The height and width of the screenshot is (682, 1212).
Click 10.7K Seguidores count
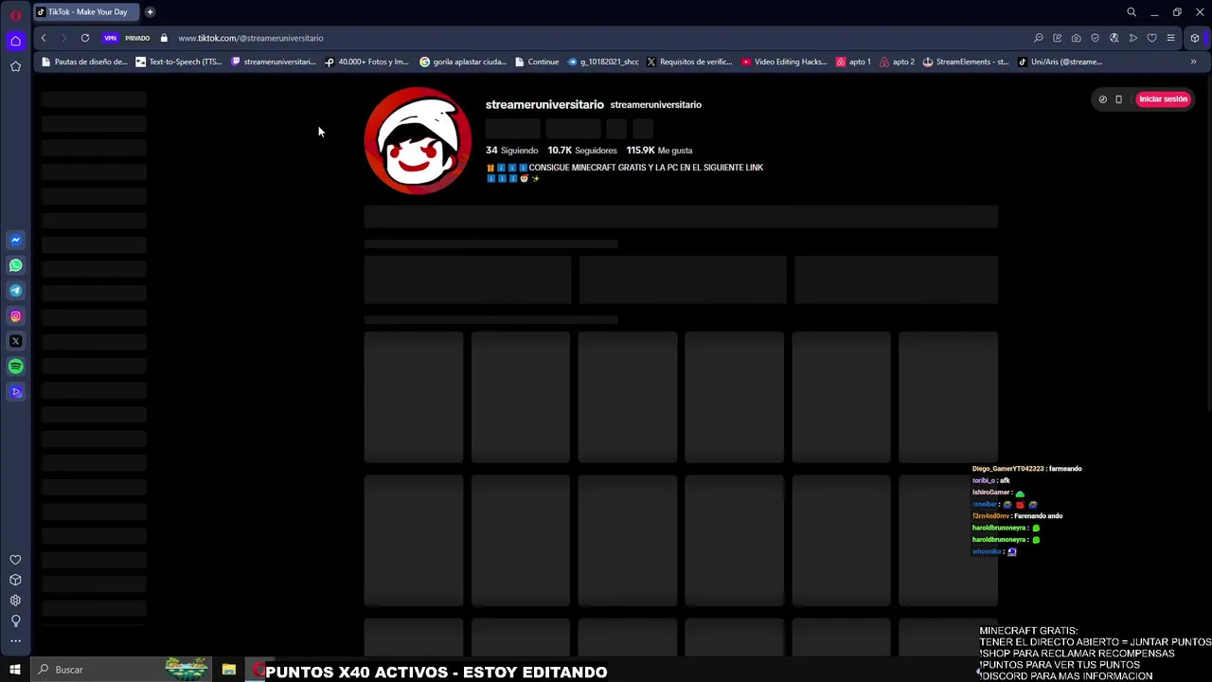pos(582,150)
